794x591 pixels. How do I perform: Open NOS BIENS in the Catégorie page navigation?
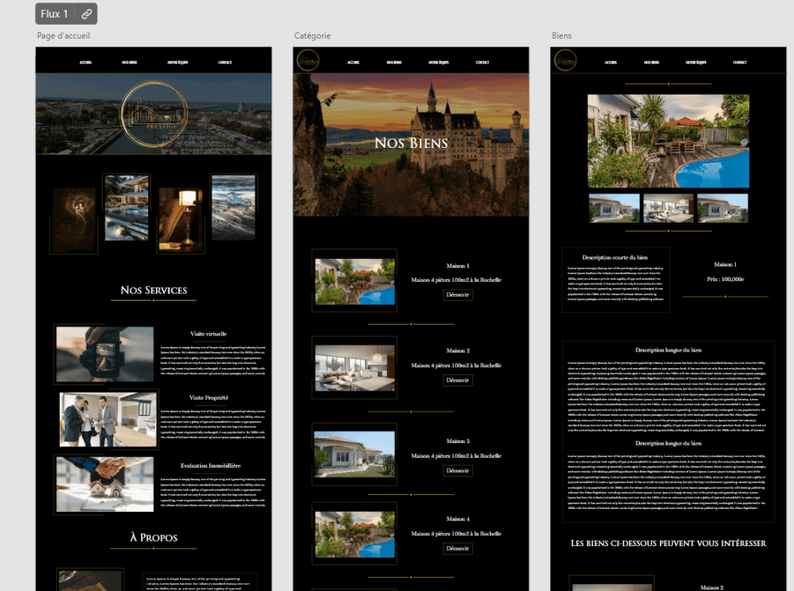coord(393,60)
